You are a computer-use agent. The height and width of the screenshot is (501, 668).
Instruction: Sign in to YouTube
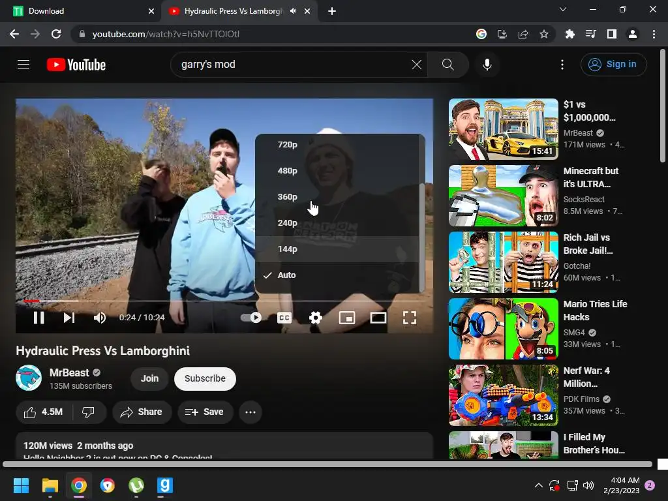click(x=613, y=65)
